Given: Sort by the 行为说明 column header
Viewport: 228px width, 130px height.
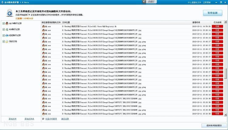Looking at the screenshot, I should coord(217,22).
